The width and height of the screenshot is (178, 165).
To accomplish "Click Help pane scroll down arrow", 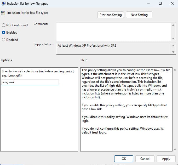I will coord(175,149).
